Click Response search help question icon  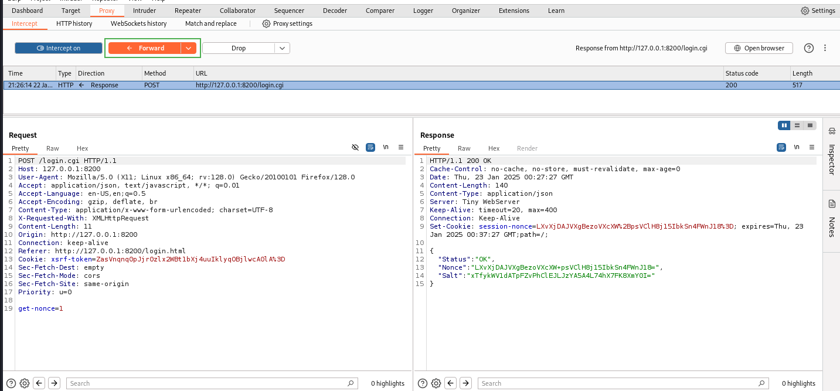422,383
